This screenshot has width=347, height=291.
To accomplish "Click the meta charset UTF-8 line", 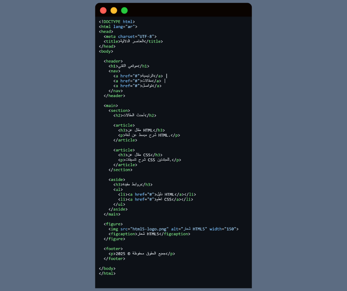I will pos(130,37).
